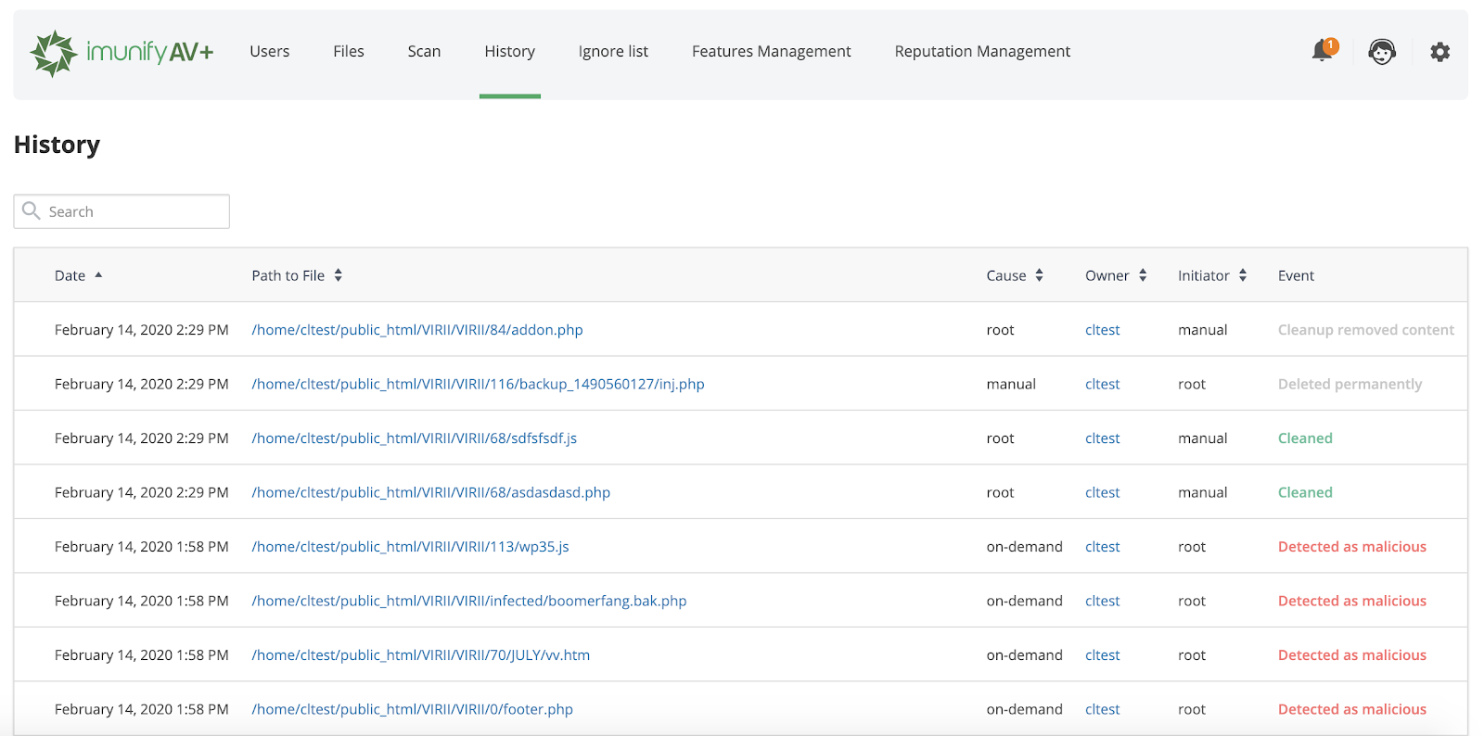
Task: Sort by Date using the arrow icon
Action: [x=98, y=275]
